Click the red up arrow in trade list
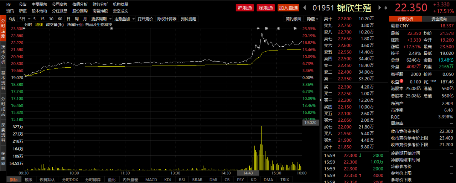Screen dimensions: 456x183 coord(361,175)
